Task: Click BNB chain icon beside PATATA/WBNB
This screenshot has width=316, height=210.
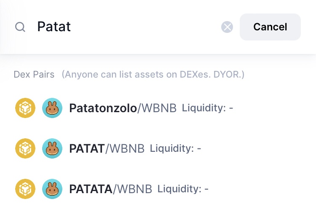Action: (25, 189)
